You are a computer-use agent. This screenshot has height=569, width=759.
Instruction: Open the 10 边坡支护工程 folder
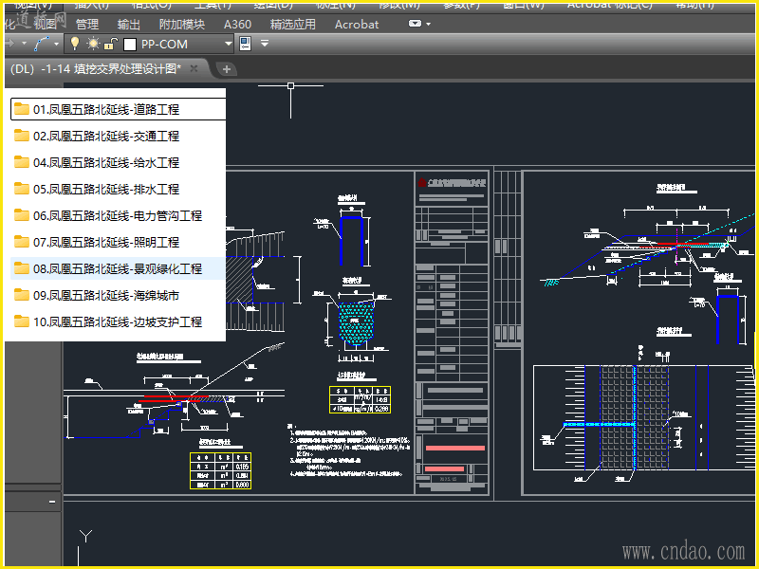coord(117,321)
